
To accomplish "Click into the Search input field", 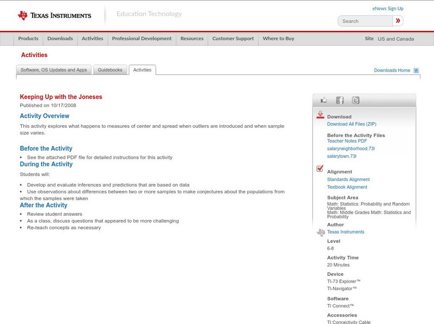I will [x=366, y=21].
